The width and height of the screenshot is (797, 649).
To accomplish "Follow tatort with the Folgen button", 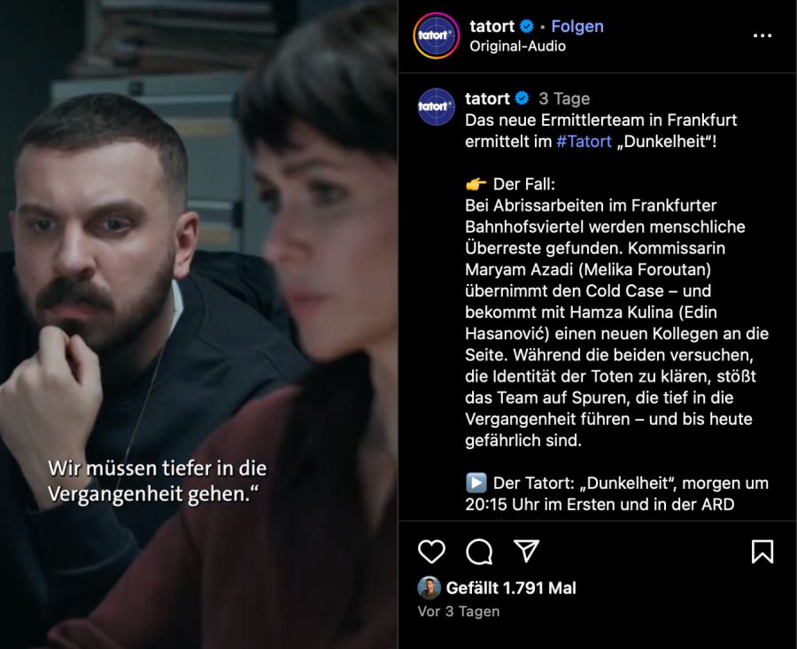I will coord(577,26).
